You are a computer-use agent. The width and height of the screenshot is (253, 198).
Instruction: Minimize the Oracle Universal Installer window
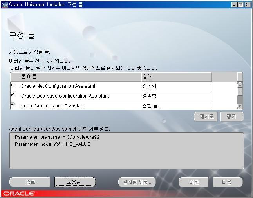(234, 5)
